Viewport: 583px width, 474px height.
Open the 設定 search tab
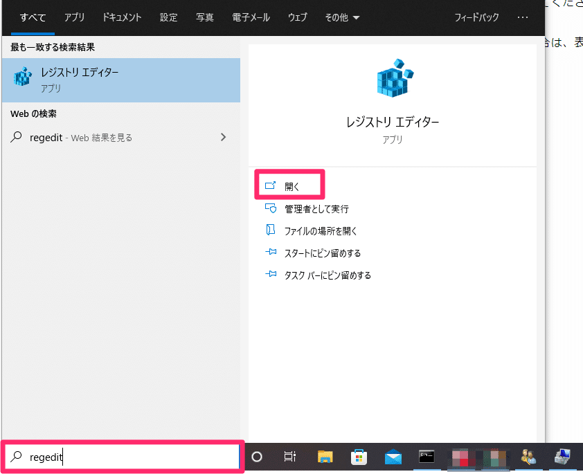click(168, 17)
